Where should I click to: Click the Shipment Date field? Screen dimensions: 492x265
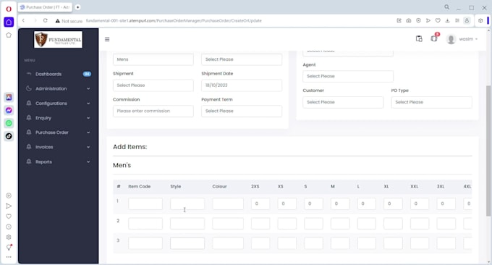[x=242, y=85]
